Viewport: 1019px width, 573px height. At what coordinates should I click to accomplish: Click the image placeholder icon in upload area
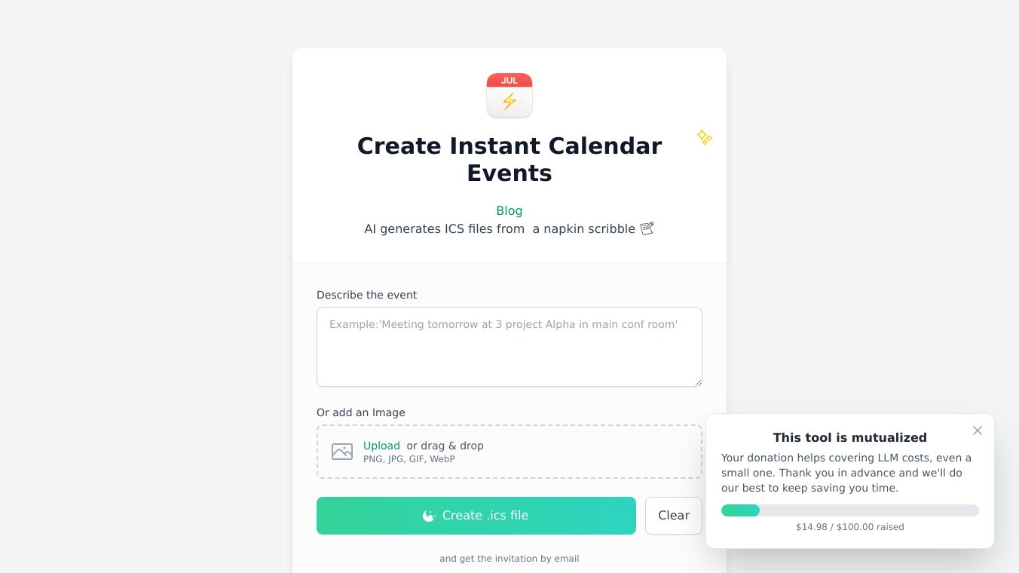coord(342,452)
